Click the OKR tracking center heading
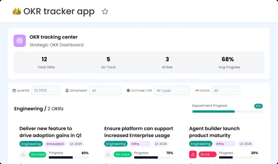 tap(53, 37)
